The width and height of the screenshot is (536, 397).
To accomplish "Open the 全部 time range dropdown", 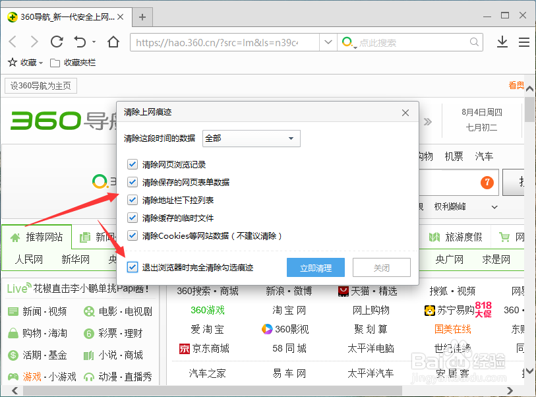I will click(x=251, y=138).
